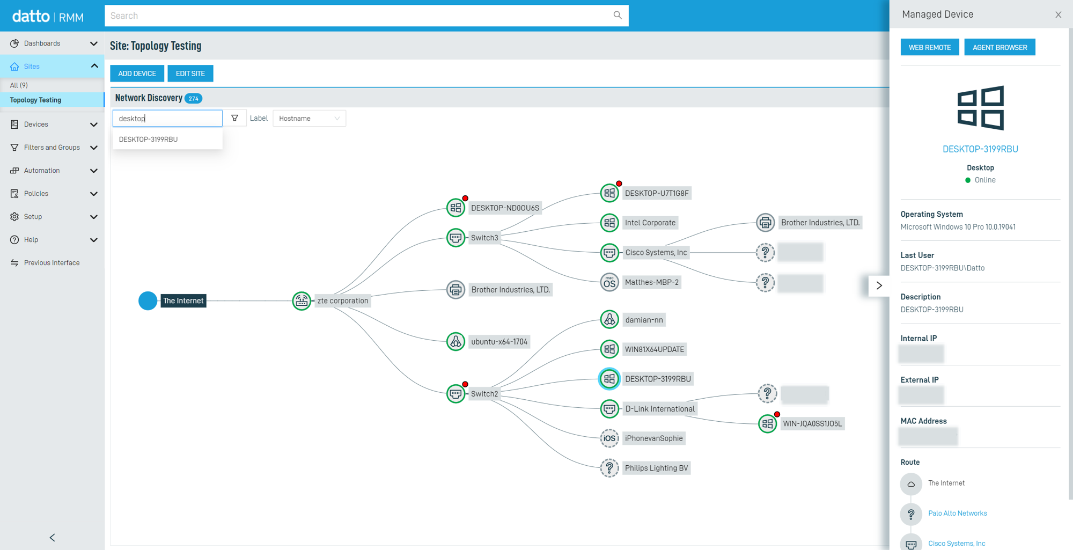Click the datto RMM logo
This screenshot has width=1073, height=550.
[x=48, y=17]
